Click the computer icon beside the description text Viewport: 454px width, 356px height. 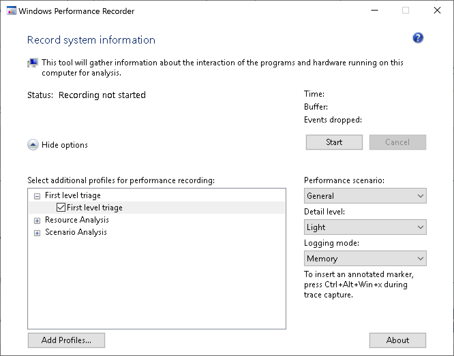point(33,63)
